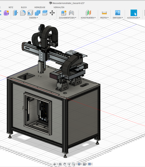Activate the Zoom magnifier tool
Viewport: 145px width, 167px height.
tap(69, 164)
